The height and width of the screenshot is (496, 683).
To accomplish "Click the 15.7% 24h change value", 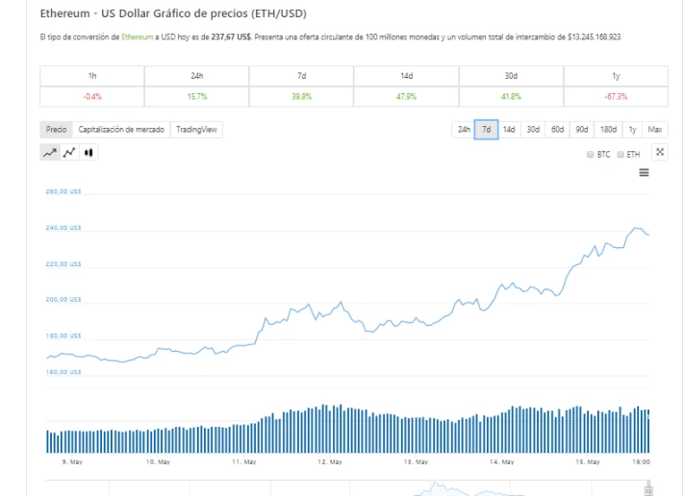I will point(197,96).
